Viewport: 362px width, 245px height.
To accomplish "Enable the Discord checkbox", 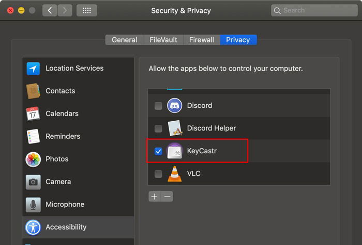I will [x=158, y=106].
